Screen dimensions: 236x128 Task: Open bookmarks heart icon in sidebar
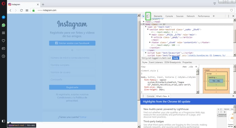3,41
